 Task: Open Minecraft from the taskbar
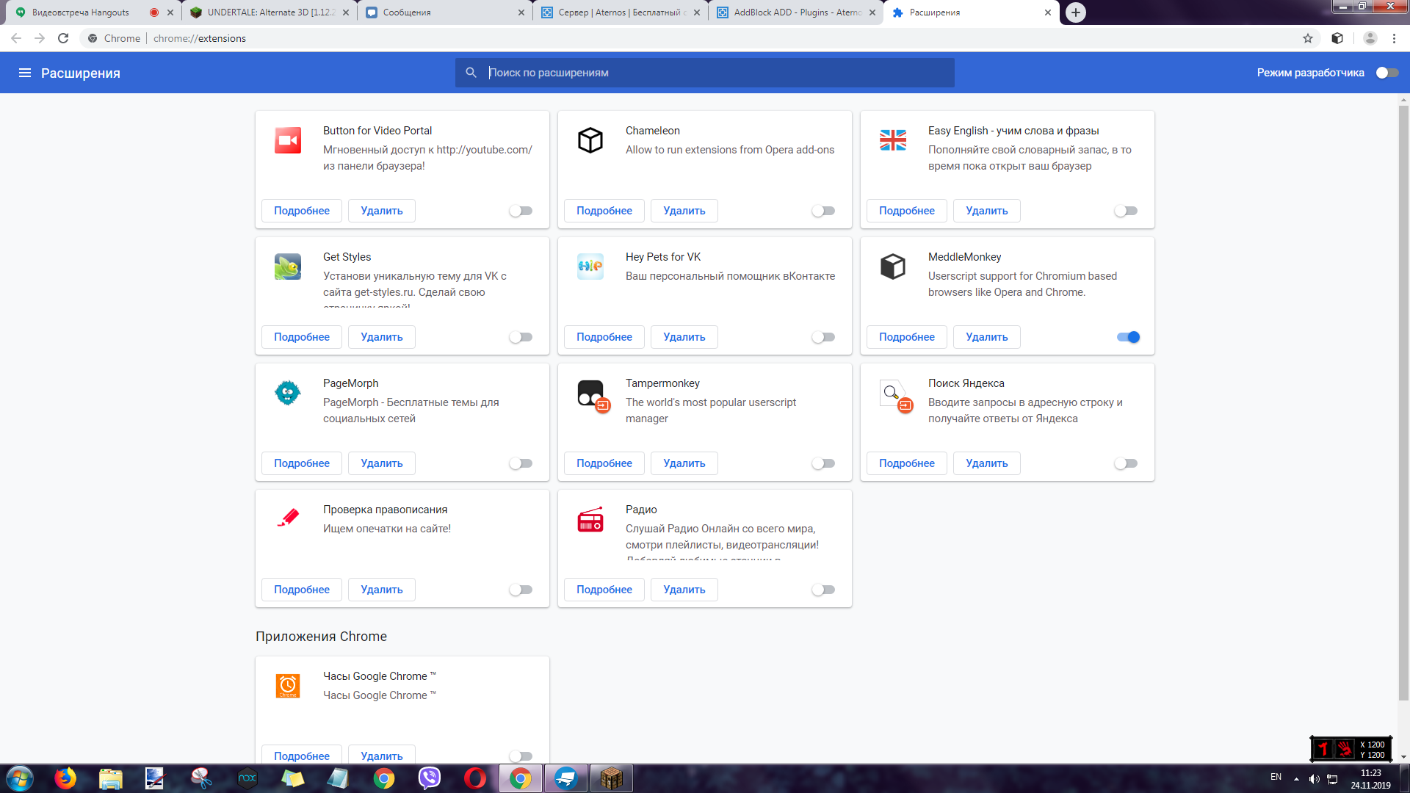click(611, 778)
